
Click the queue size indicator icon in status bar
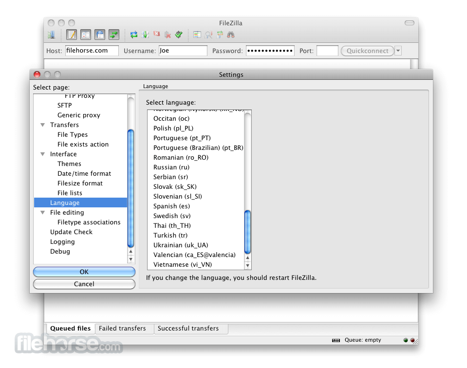(x=336, y=340)
